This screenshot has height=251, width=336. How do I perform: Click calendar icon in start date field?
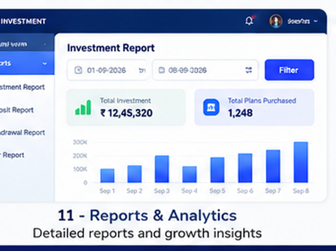[78, 70]
